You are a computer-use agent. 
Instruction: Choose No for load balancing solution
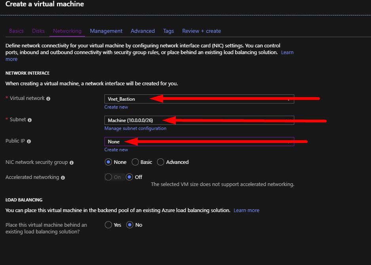coord(130,225)
